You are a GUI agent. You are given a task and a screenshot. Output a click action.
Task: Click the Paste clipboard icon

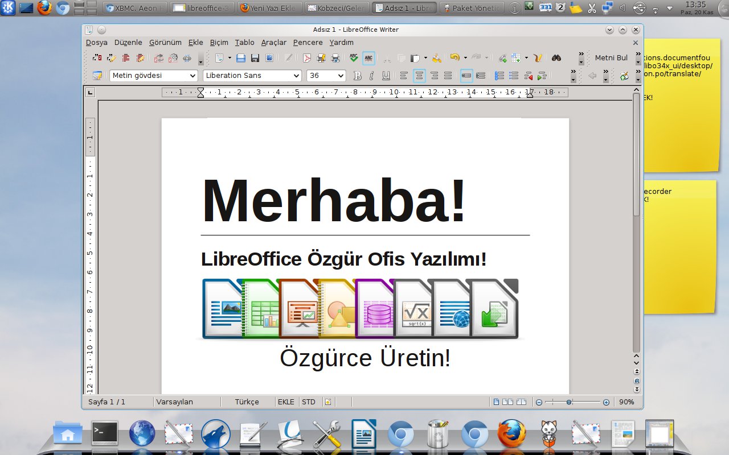tap(415, 57)
